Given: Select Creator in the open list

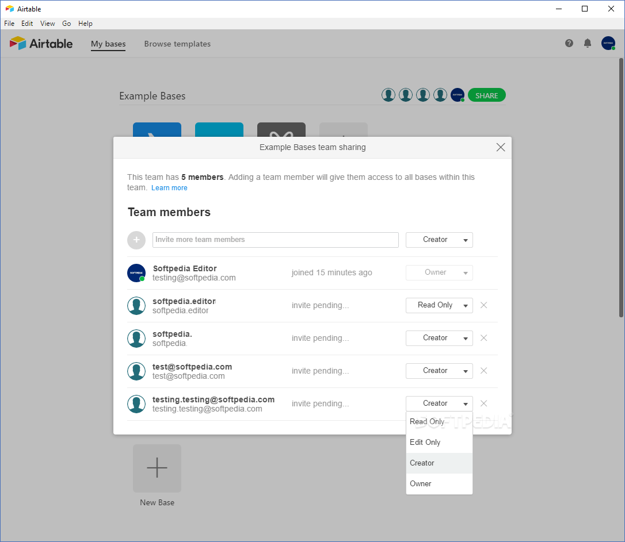Looking at the screenshot, I should click(439, 463).
